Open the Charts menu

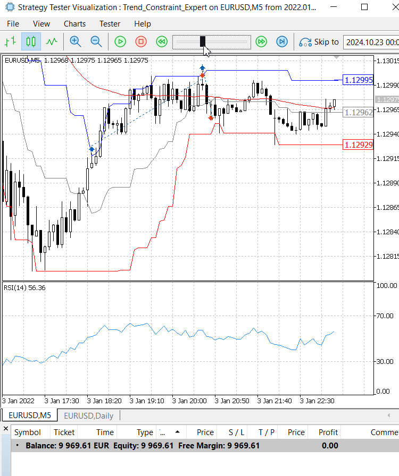click(74, 24)
